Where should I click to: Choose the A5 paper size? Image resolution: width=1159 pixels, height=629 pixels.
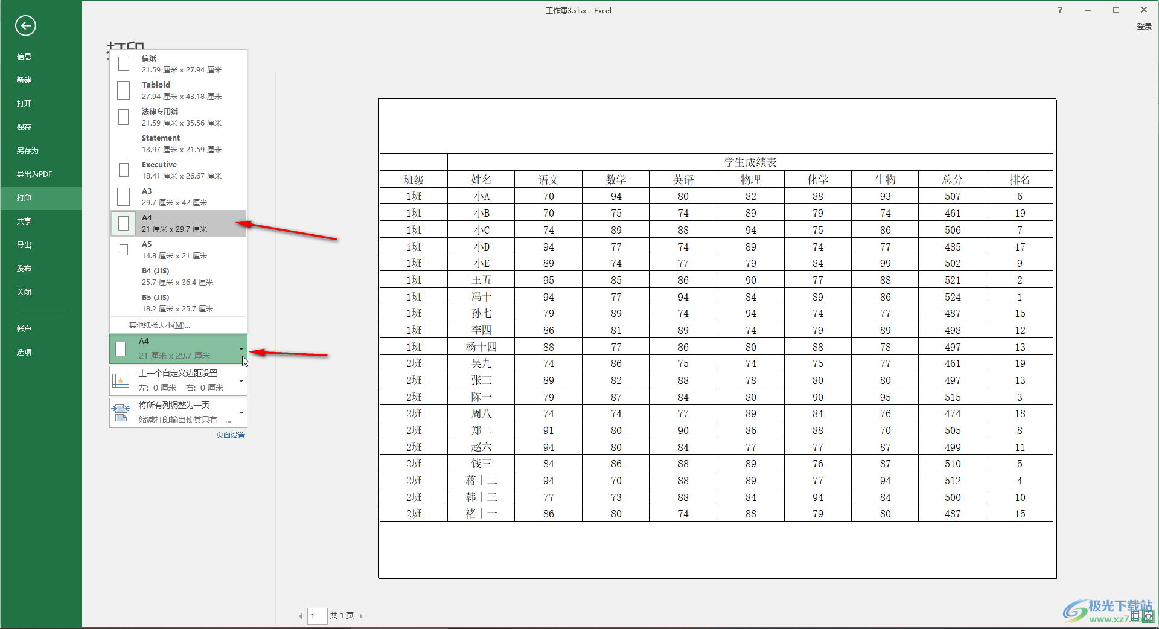point(178,250)
